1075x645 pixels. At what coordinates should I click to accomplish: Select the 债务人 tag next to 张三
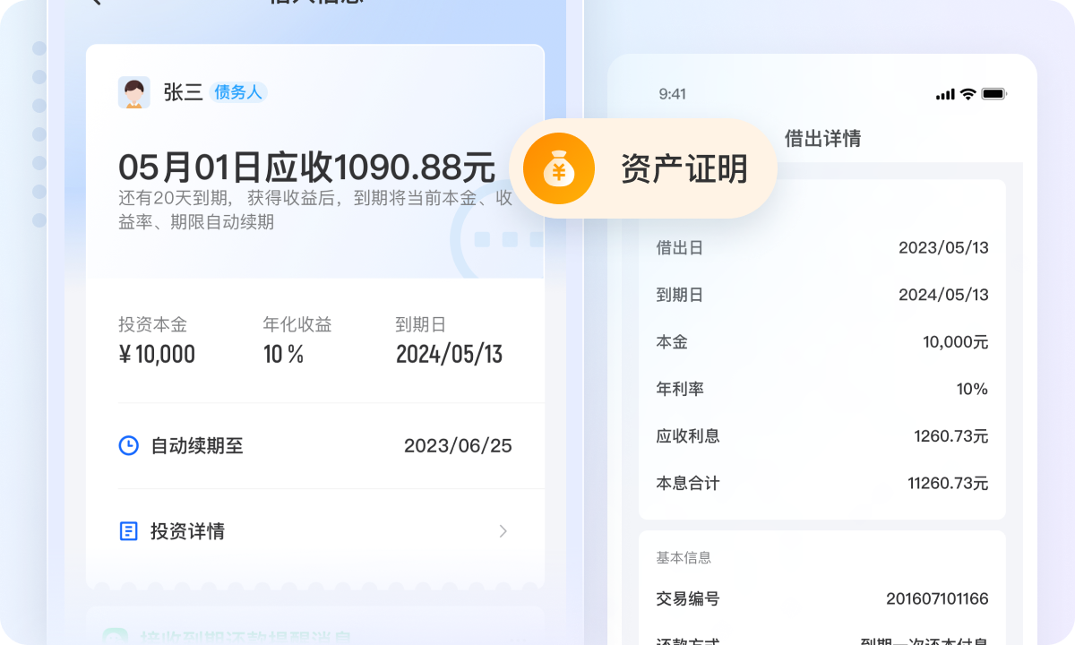point(237,92)
